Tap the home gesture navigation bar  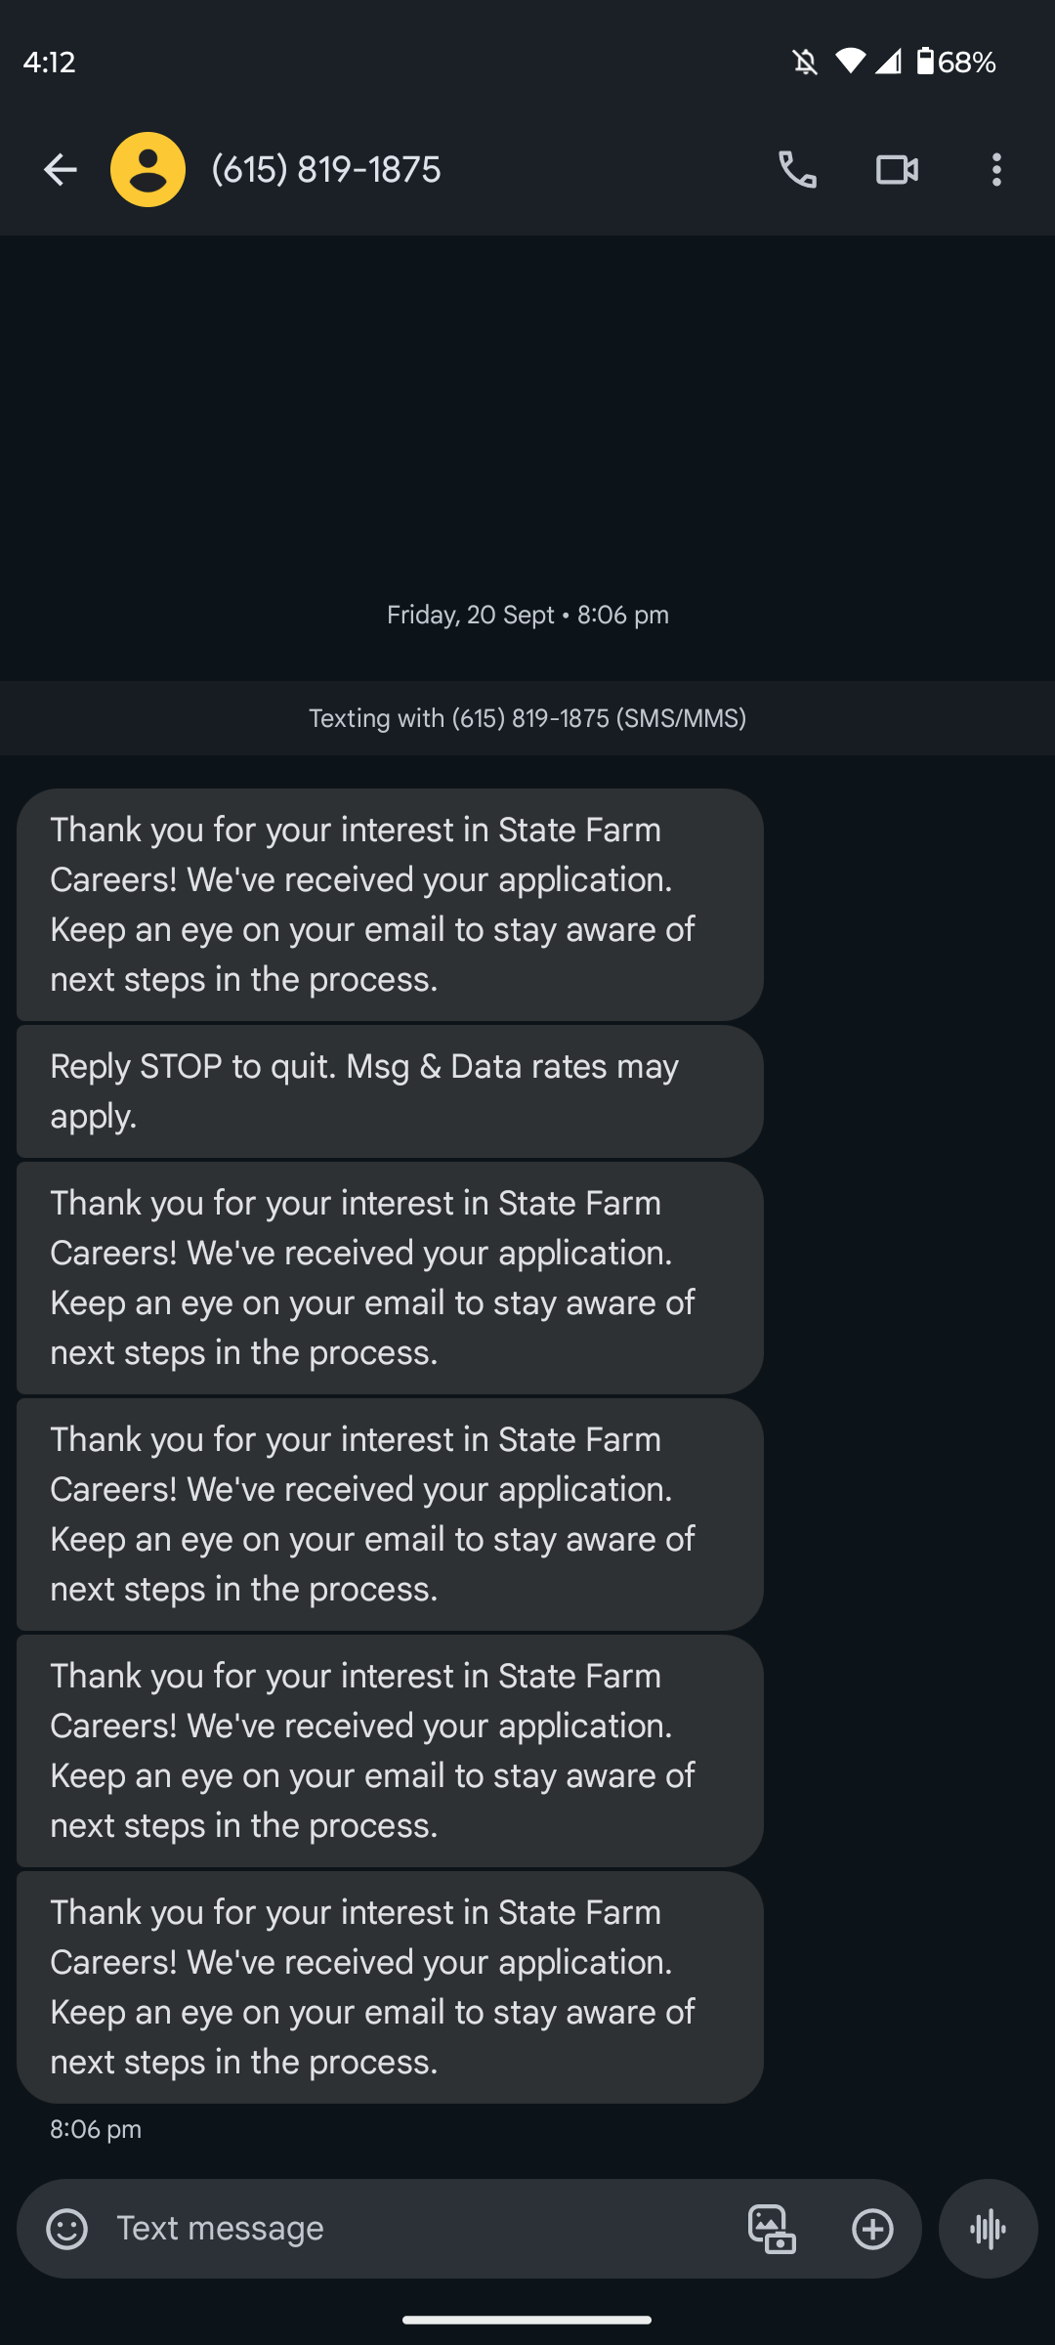pos(527,2320)
